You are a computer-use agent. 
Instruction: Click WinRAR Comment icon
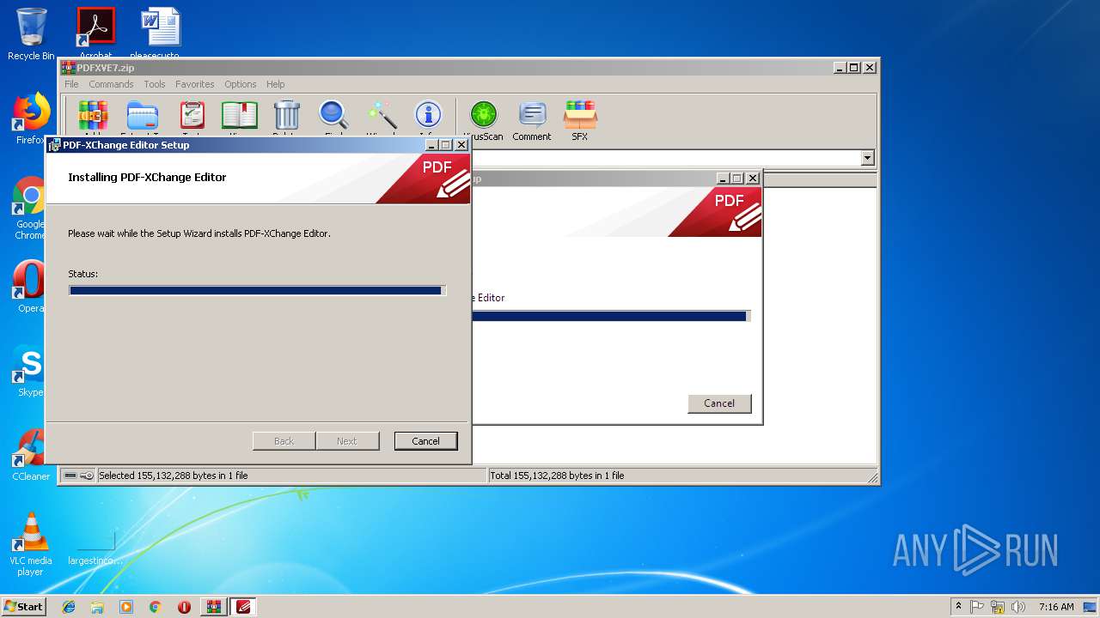532,115
